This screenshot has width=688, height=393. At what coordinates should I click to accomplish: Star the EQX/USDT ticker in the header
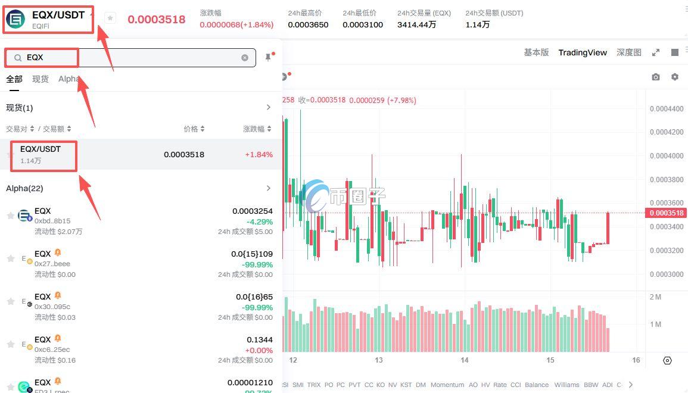pos(110,18)
